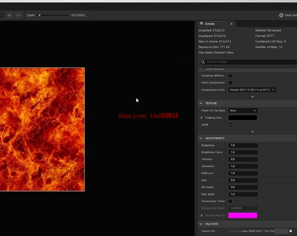Collapse the Adjustments section
Screen dimensions: 297x236
pyautogui.click(x=201, y=138)
